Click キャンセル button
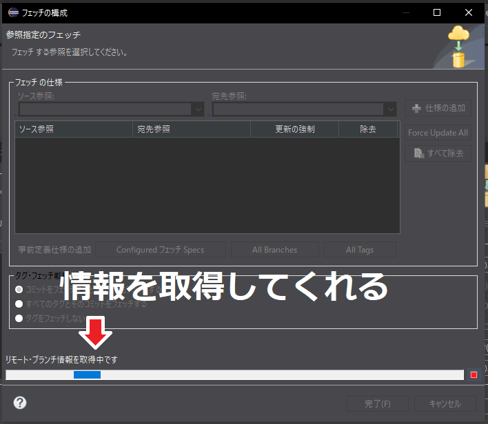 click(x=445, y=403)
